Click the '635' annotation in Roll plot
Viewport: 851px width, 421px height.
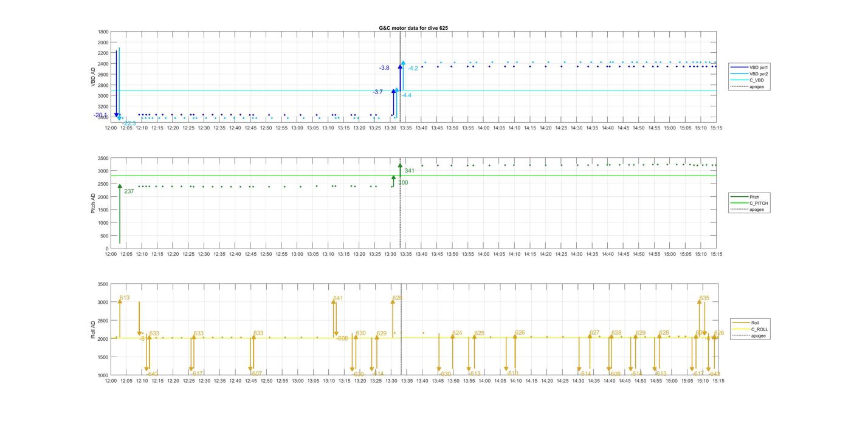tap(705, 298)
